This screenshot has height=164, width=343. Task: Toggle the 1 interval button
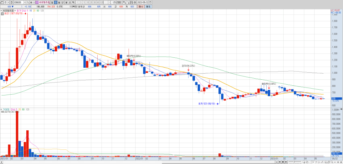point(77,2)
